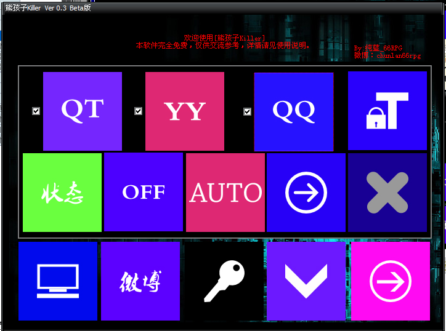Uncheck the checkbox next to YY
The image size is (446, 331).
pos(138,111)
